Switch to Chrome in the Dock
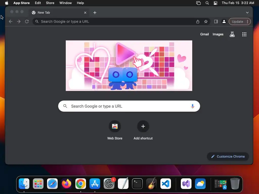This screenshot has width=259, height=194. coord(81,184)
